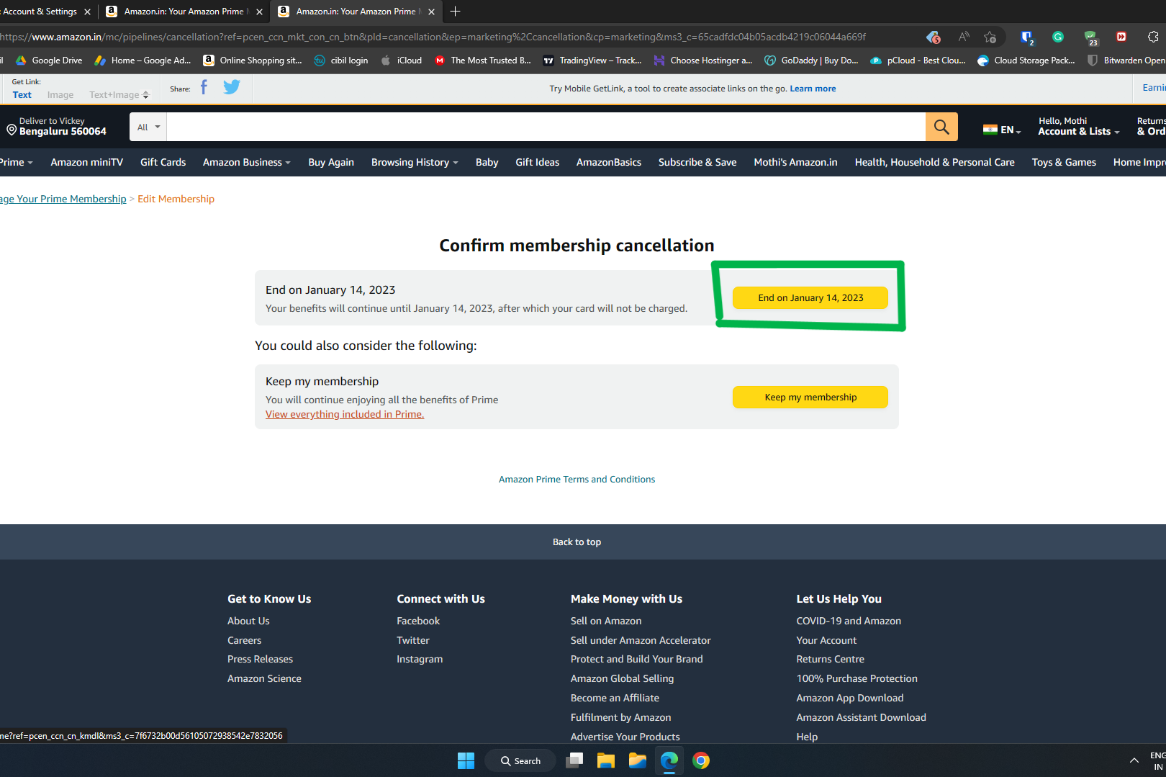Click the orange search magnifier button
The width and height of the screenshot is (1166, 777).
[941, 127]
